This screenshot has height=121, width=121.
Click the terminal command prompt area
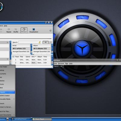pos(63,66)
